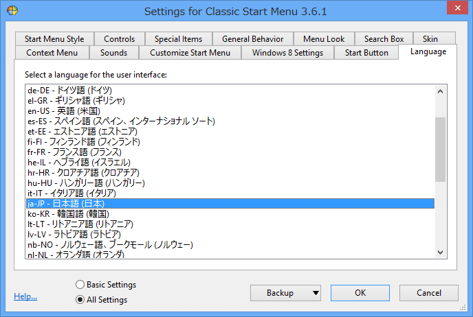Open the Controls tab
473x317 pixels.
120,39
